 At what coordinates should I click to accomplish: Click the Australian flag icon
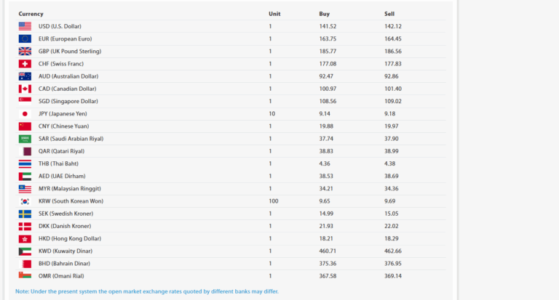pos(25,76)
